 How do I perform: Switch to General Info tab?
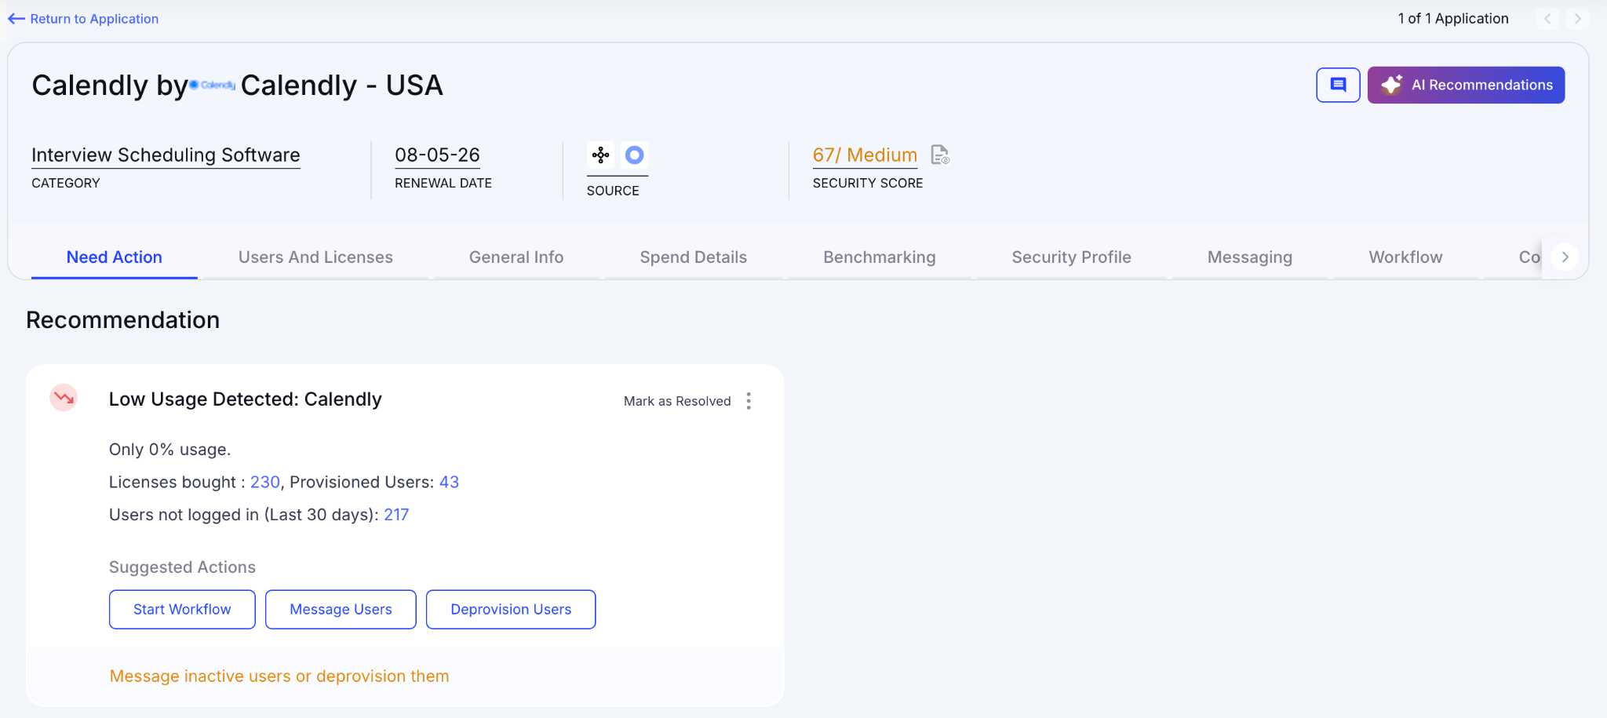[x=516, y=257]
